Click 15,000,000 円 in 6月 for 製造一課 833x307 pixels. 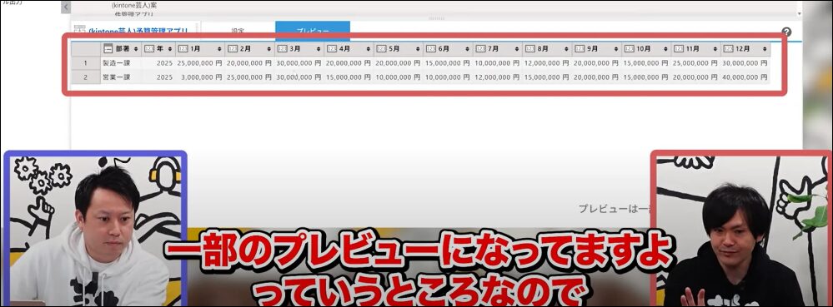448,62
